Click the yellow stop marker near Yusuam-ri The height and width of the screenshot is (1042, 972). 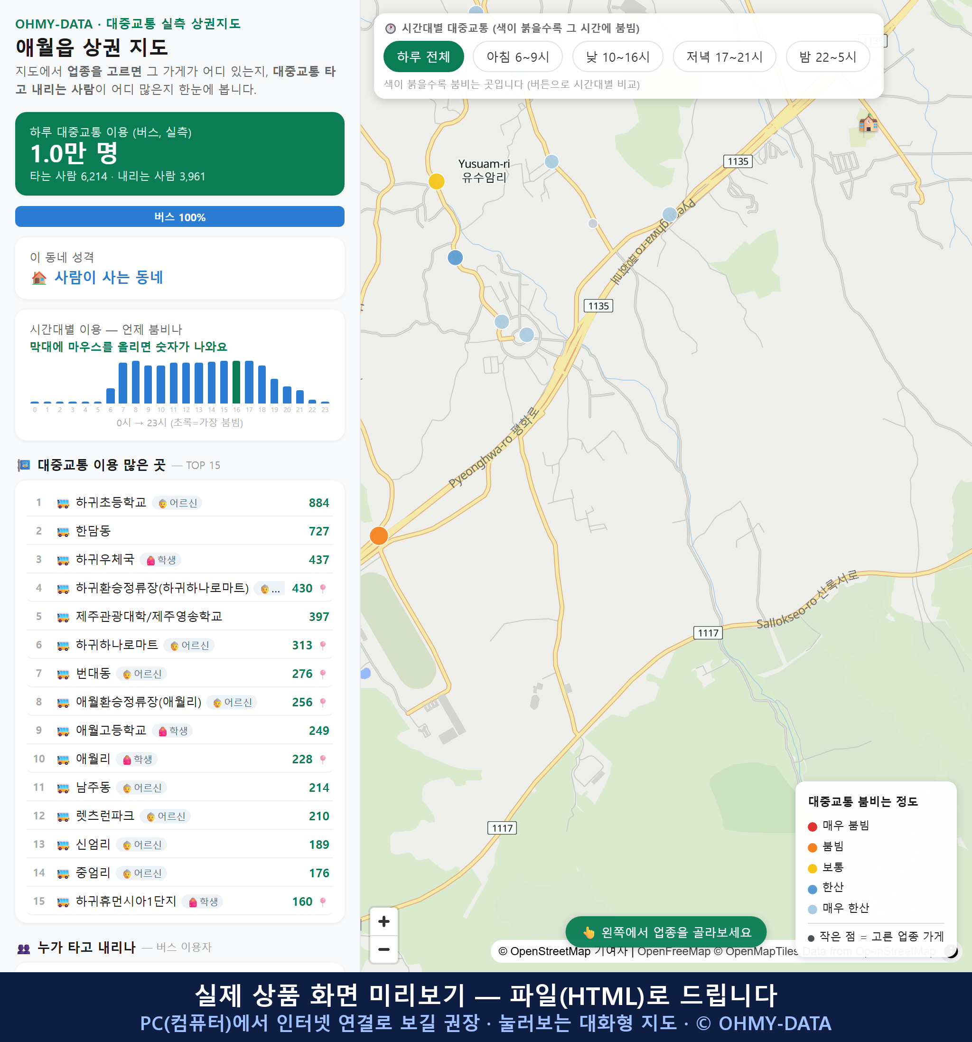(x=437, y=181)
